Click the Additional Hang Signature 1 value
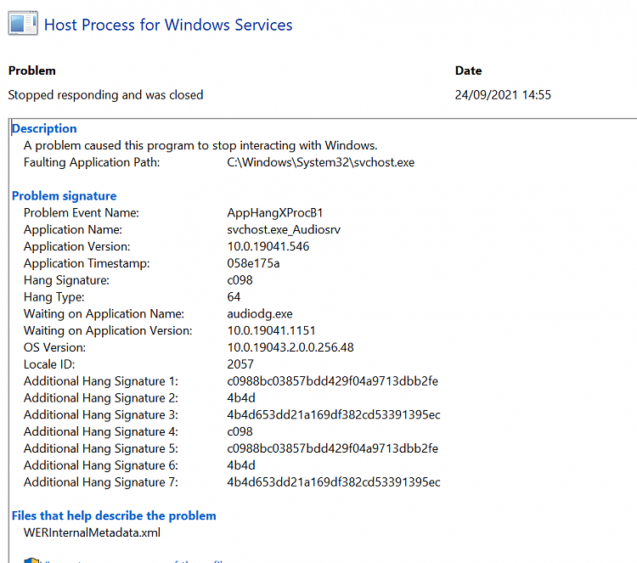Screen dimensions: 637x563 pyautogui.click(x=333, y=381)
